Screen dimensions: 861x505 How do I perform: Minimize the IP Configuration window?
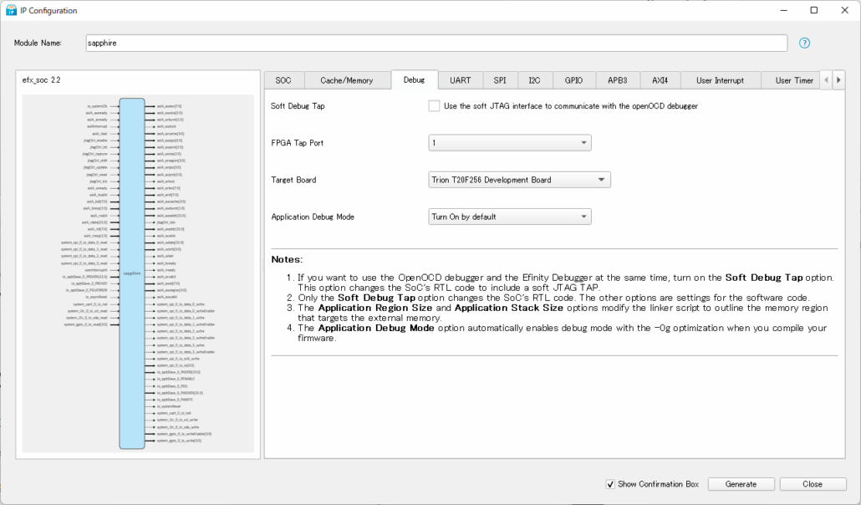(x=784, y=10)
